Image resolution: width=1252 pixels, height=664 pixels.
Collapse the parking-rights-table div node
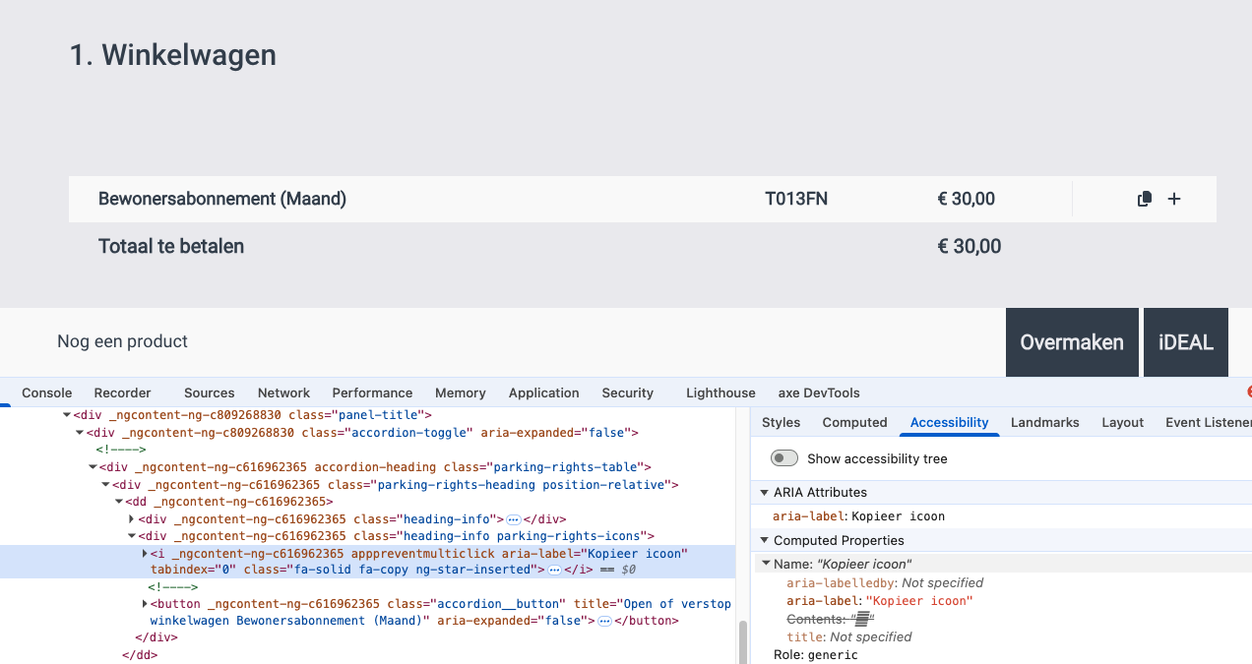click(93, 467)
